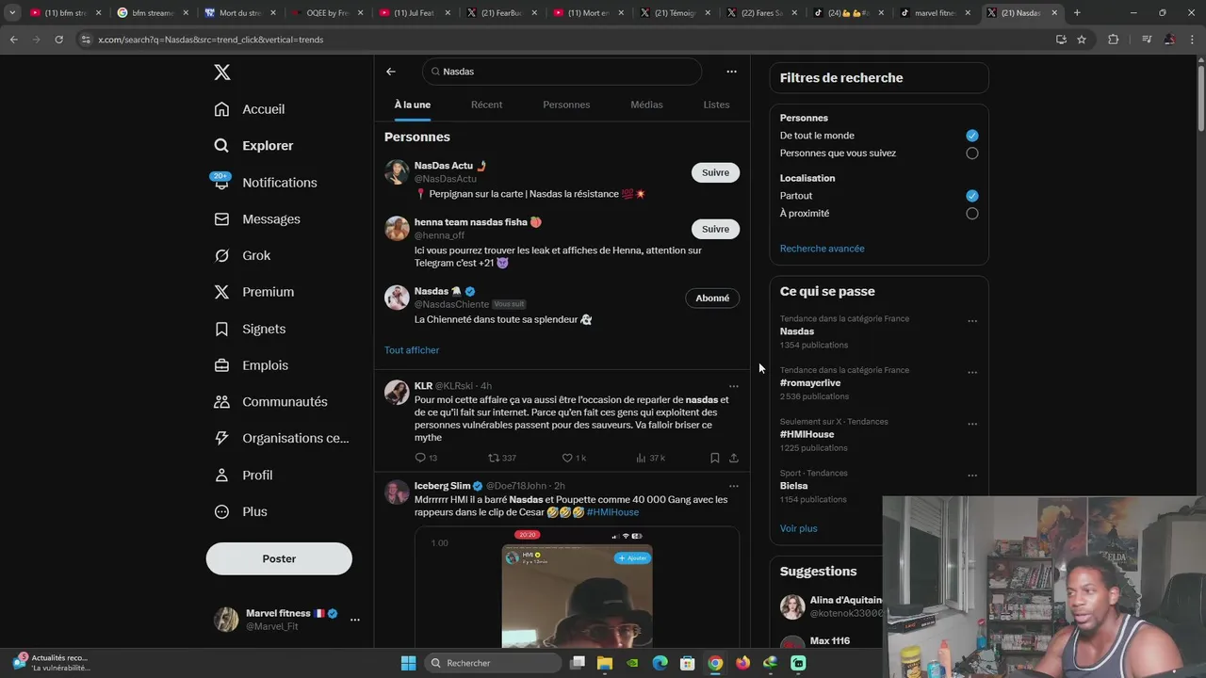Like KLR's post with 1 k likes
The height and width of the screenshot is (678, 1206).
click(x=574, y=458)
